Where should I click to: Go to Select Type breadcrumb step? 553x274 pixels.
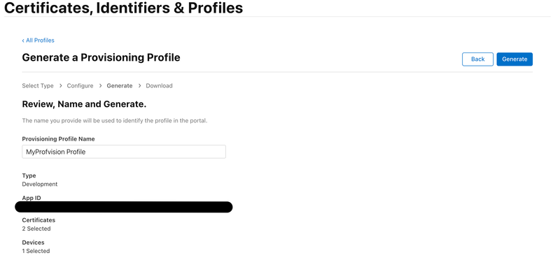38,85
